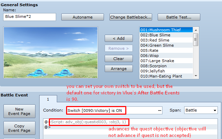Screen dimensions: 222x139
Task: Open Change Battleback dialog
Action: pos(131,17)
